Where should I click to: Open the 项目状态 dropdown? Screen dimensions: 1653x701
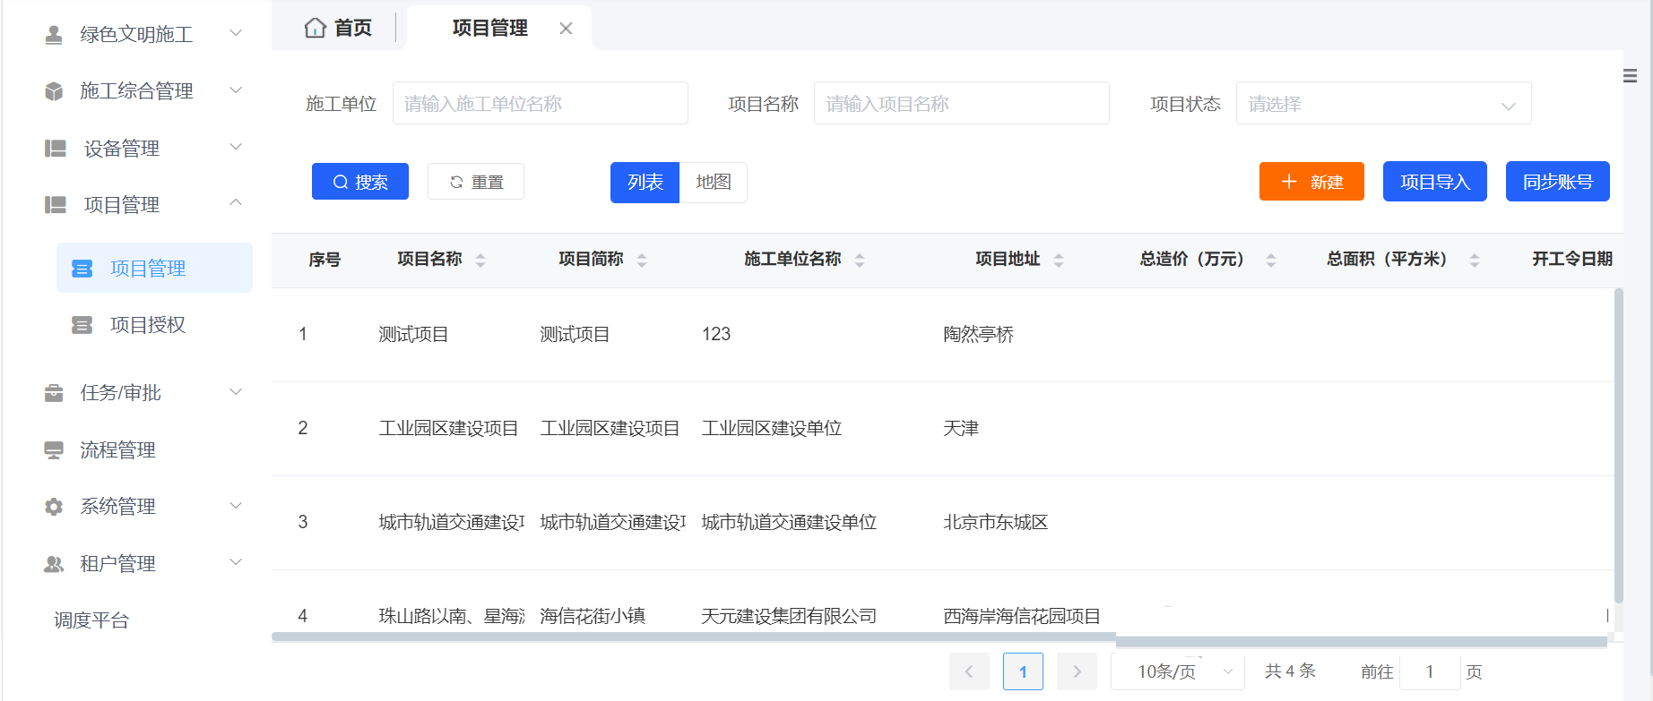coord(1382,104)
